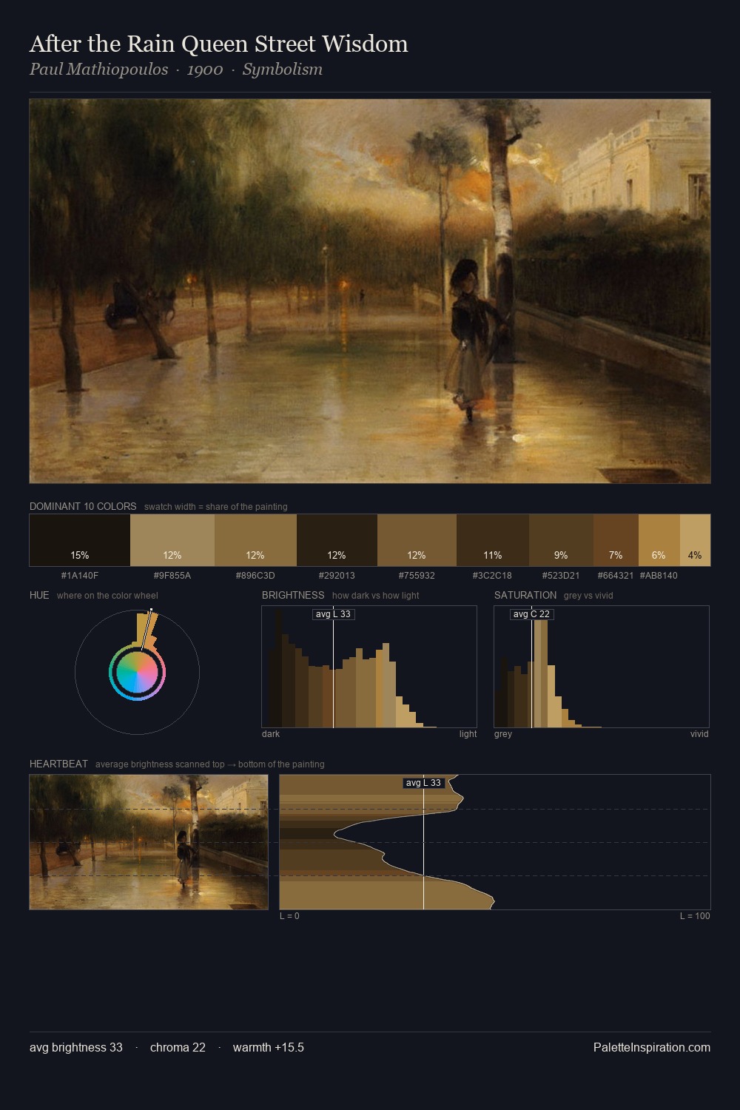
Task: Pick the 6% color swatch
Action: click(659, 540)
